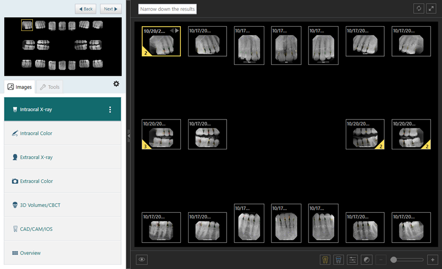
Task: Open the image adjustment sliders icon
Action: click(x=352, y=260)
